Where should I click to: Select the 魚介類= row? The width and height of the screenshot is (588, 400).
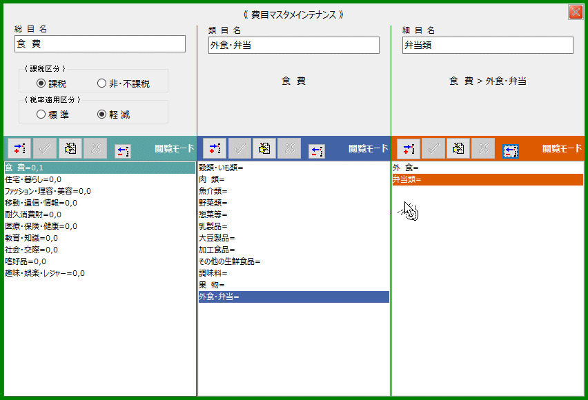tap(294, 191)
